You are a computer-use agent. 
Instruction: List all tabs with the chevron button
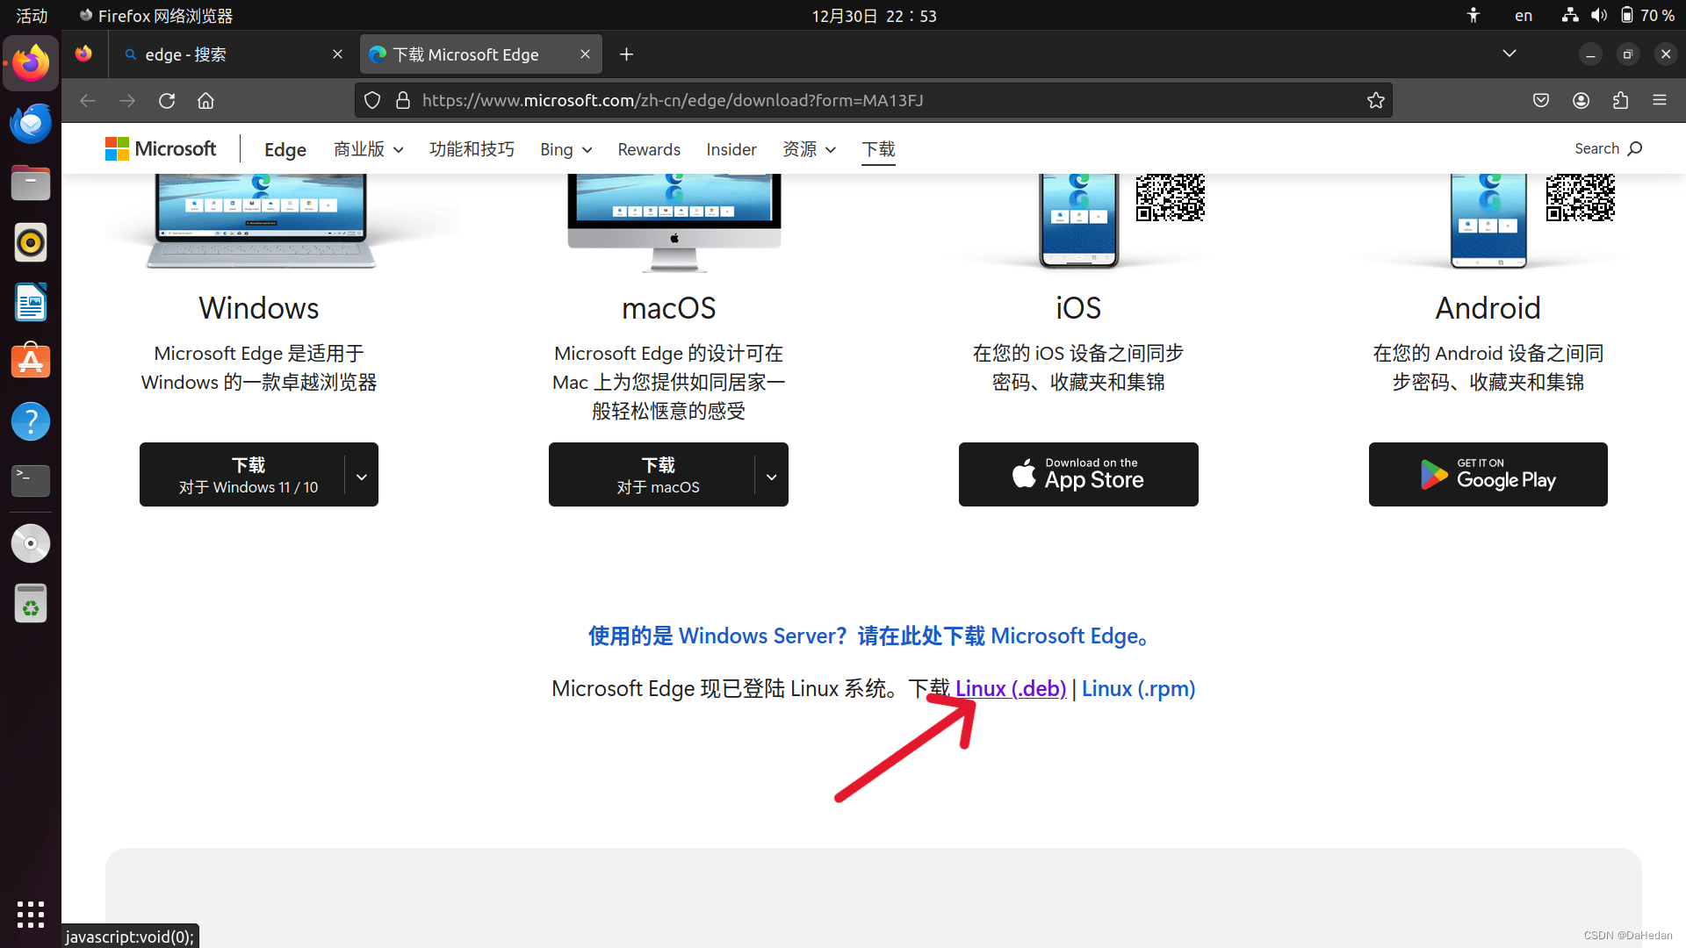tap(1509, 54)
